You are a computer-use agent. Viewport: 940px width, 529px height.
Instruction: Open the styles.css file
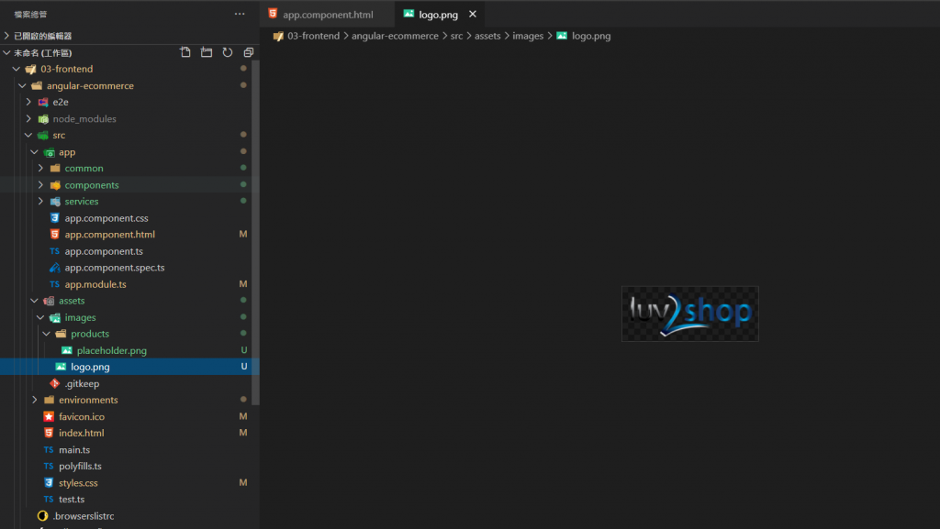click(x=78, y=482)
